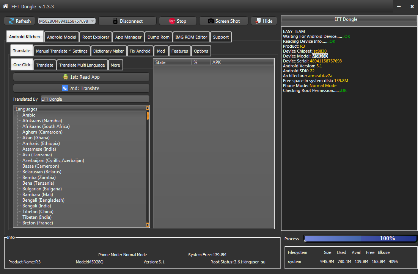Select Bengali (Bangladesh) language
Screen dimensions: 418x274
click(x=43, y=200)
